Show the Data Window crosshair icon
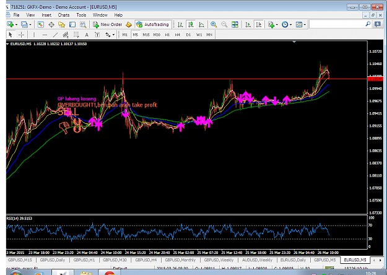This screenshot has width=387, height=275. (51, 24)
